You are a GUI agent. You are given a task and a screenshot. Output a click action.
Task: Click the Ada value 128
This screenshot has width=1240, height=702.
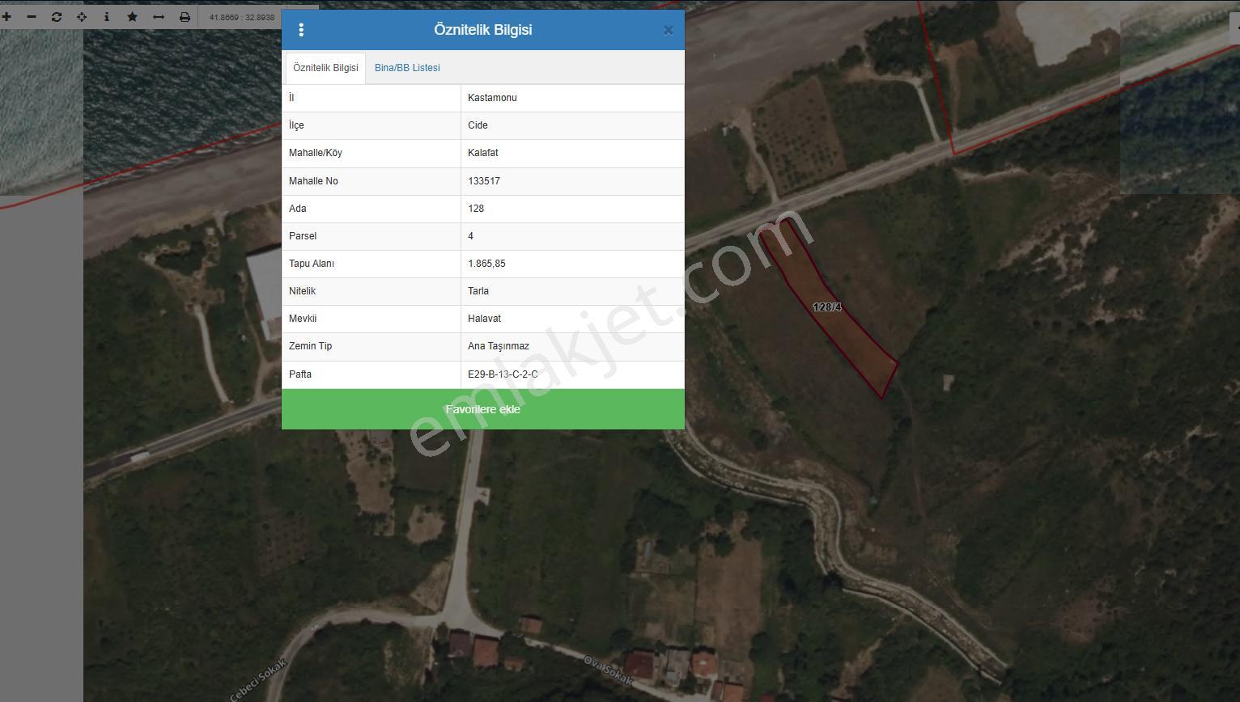point(476,209)
